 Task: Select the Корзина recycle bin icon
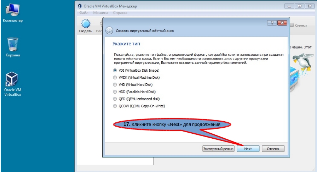pos(13,47)
